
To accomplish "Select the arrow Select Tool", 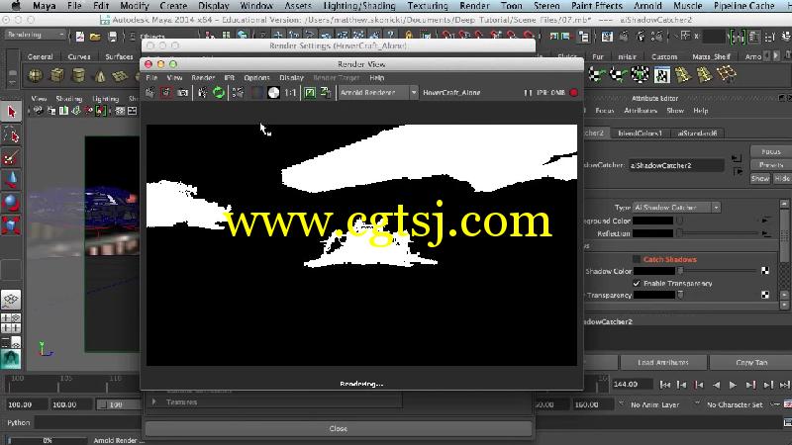I will coord(11,112).
